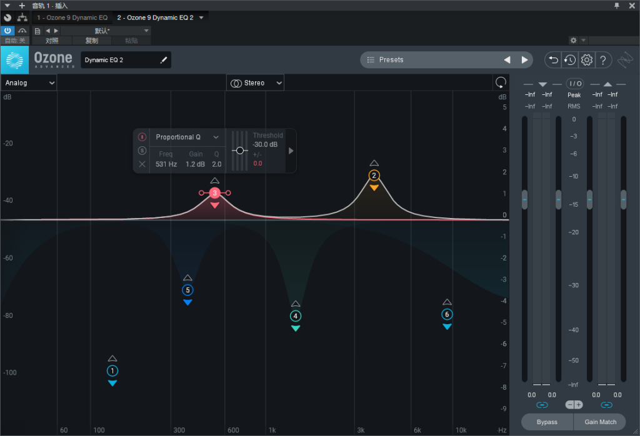Viewport: 640px width, 436px height.
Task: Open the 默认 preset dropdown
Action: pyautogui.click(x=106, y=31)
